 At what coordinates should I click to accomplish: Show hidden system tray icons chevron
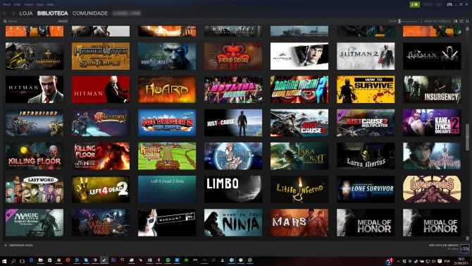[x=398, y=261]
